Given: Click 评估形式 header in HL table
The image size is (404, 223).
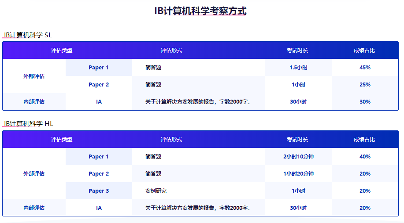Looking at the screenshot, I should [171, 139].
